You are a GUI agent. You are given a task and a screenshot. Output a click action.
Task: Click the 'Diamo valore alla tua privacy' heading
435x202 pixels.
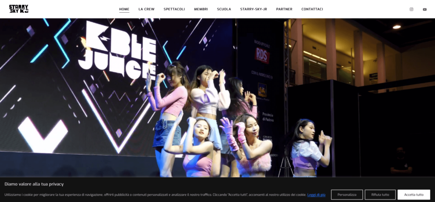click(34, 184)
